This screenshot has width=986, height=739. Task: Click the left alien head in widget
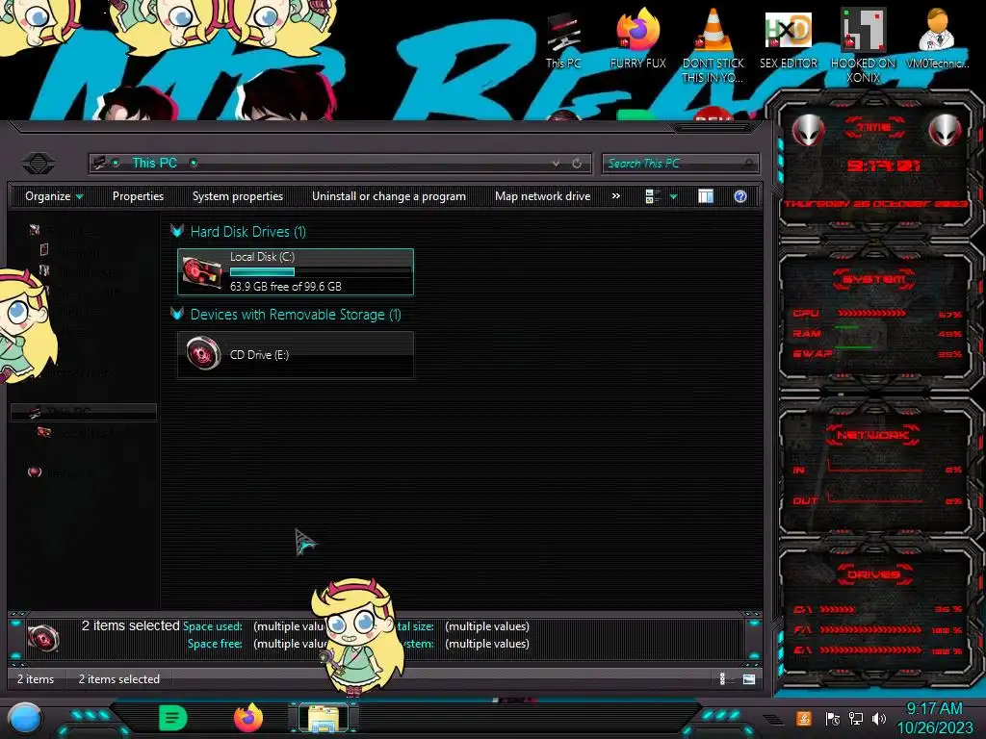tap(808, 131)
